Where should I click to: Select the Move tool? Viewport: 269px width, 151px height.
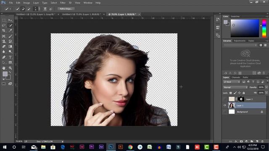[x=10, y=20]
